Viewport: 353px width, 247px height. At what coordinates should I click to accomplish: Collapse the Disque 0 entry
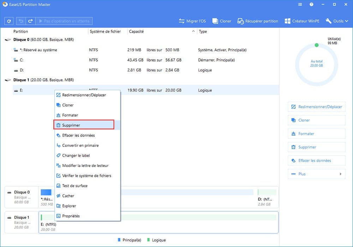click(7, 40)
